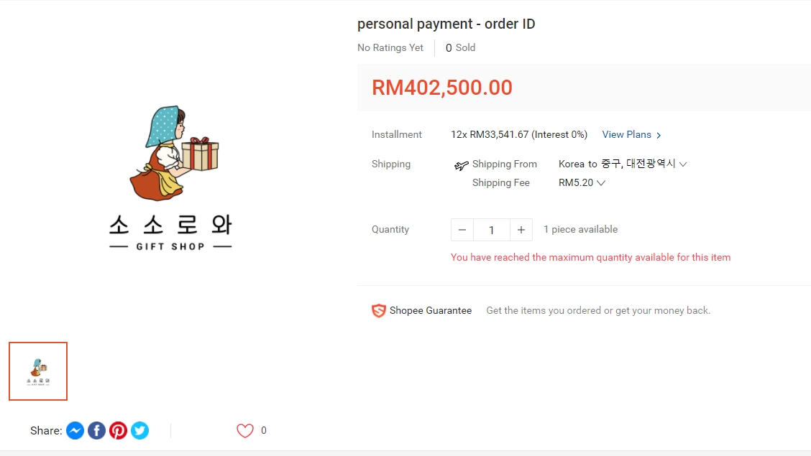
Task: Click the 0 Sold counter
Action: point(460,47)
